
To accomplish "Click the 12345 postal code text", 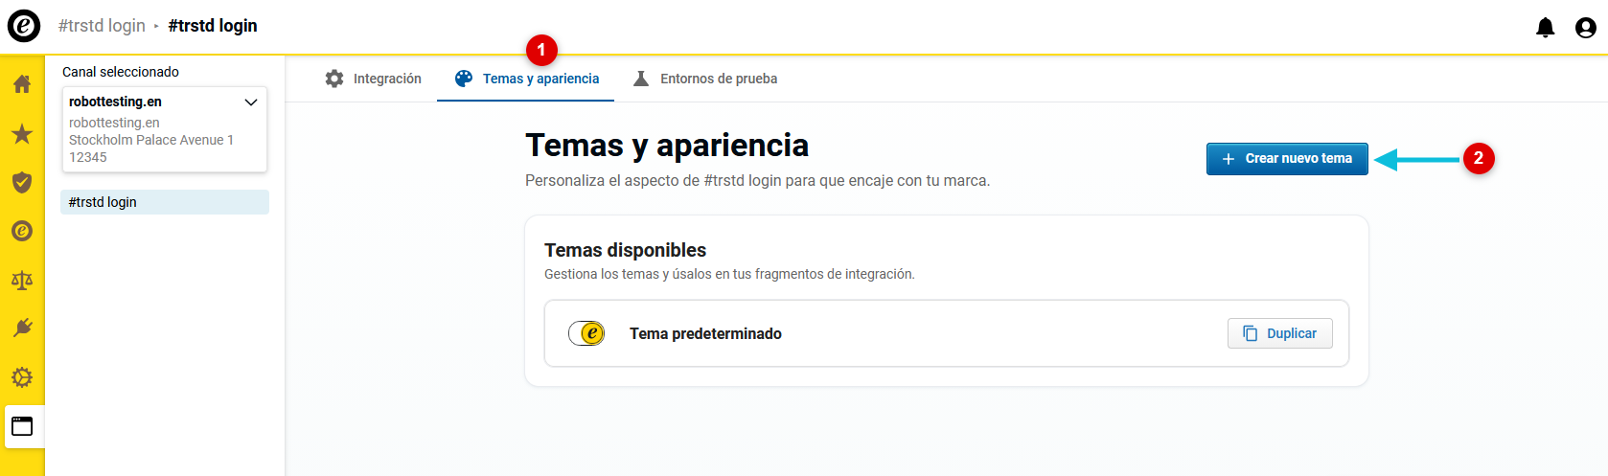I will coord(88,157).
